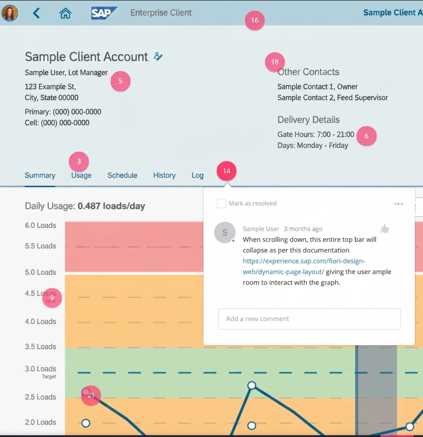
Task: Select the peak data point on chart line
Action: [251, 385]
